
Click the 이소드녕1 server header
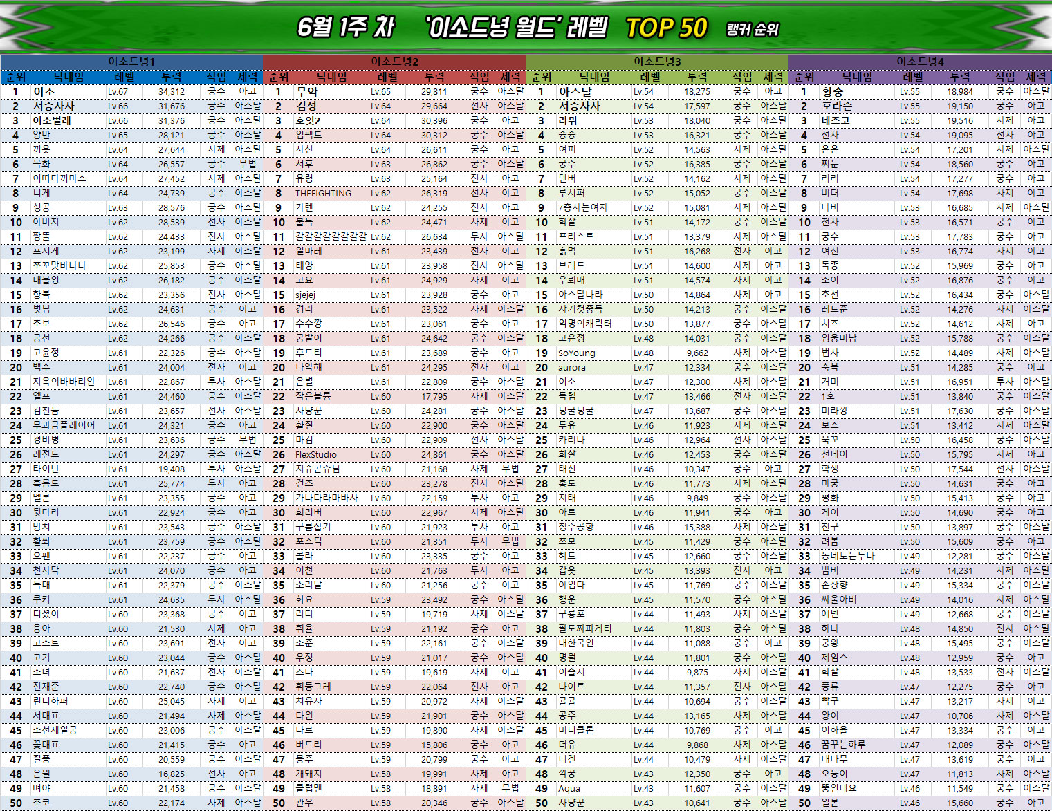(x=131, y=62)
